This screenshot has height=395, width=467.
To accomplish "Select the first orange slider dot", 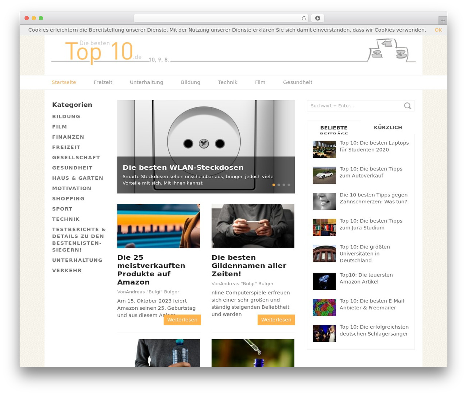I will click(274, 185).
